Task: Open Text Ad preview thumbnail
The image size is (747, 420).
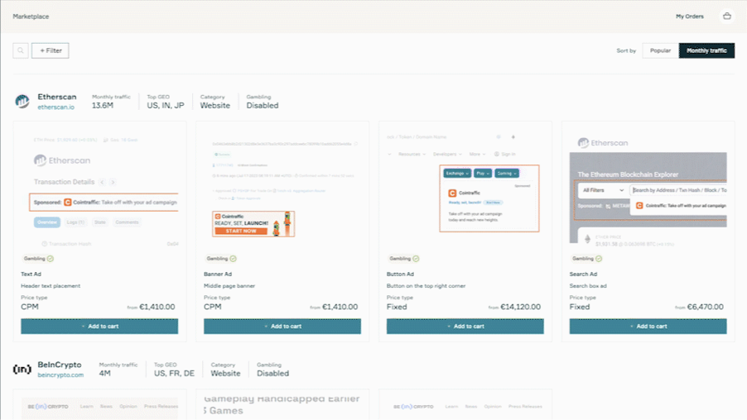Action: pos(99,189)
